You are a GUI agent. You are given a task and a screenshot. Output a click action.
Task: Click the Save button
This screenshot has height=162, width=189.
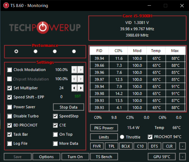(x=18, y=157)
